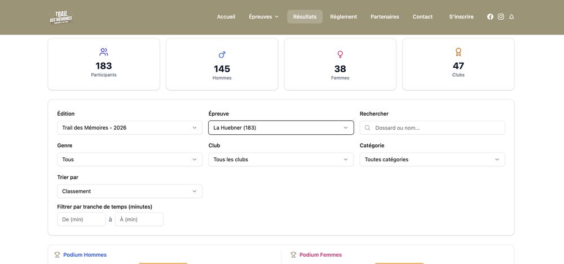Viewport: 564px width, 264px height.
Task: Focus the De (min) time field
Action: pos(81,219)
